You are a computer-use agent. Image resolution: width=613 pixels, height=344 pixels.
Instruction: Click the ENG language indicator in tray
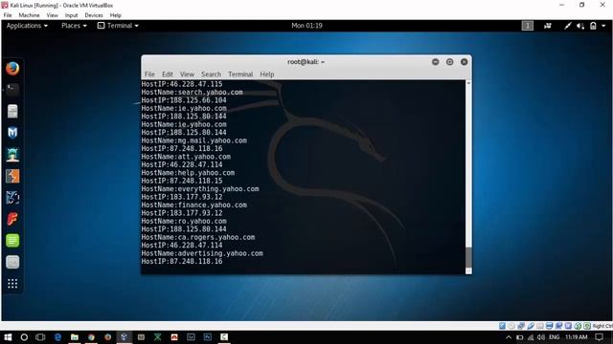(x=554, y=337)
